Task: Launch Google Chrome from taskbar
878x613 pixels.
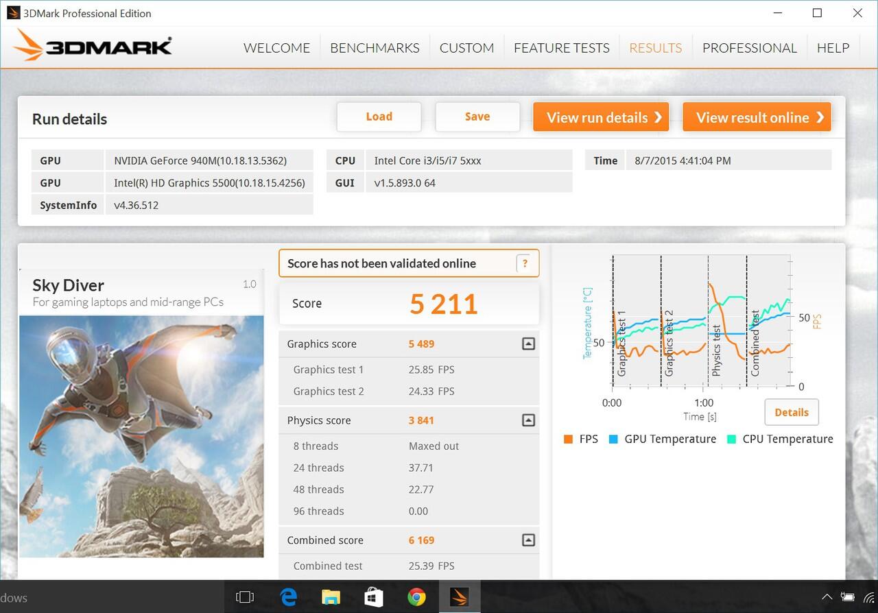Action: (416, 597)
